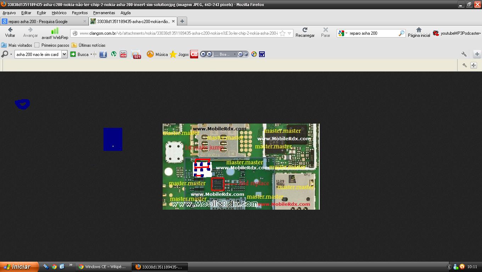Expand the Busca dropdown arrow
The height and width of the screenshot is (272, 482).
91,54
